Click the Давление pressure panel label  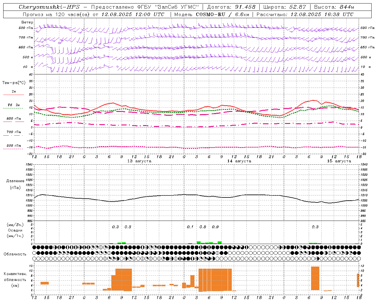tap(15, 181)
